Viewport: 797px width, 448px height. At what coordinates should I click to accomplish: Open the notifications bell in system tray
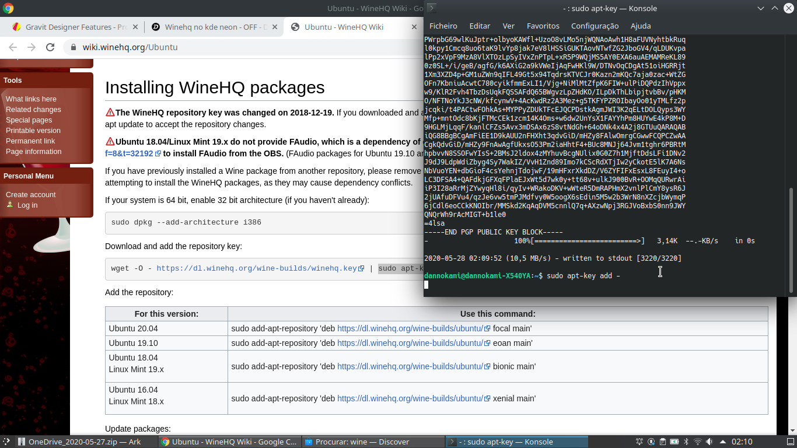tap(639, 442)
